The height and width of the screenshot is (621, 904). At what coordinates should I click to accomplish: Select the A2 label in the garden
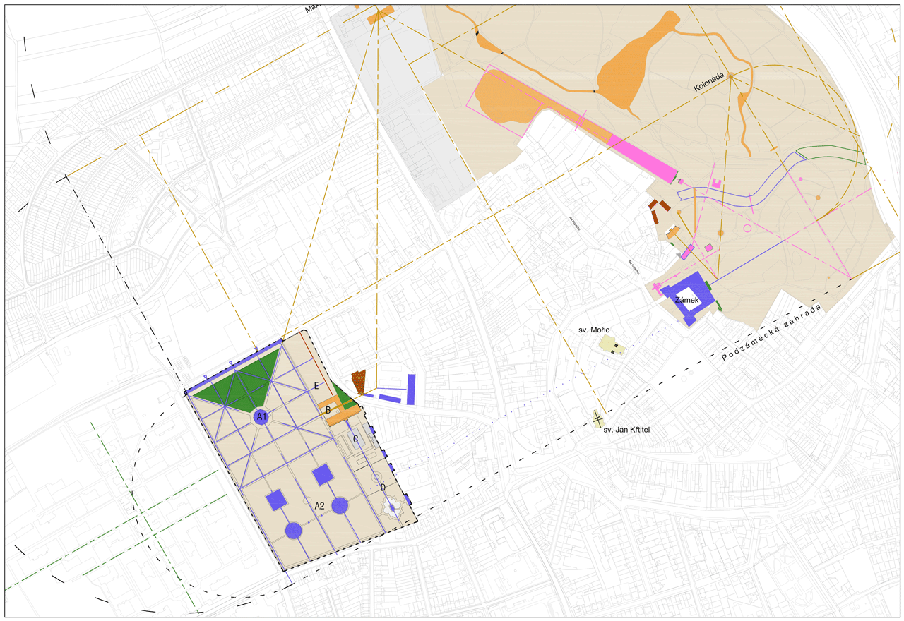click(319, 506)
